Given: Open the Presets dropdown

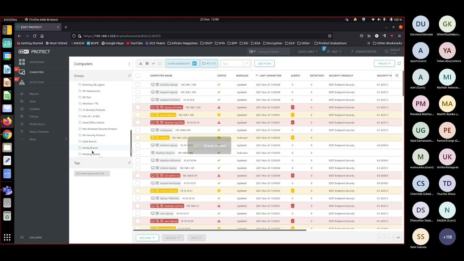Looking at the screenshot, I should (x=384, y=63).
